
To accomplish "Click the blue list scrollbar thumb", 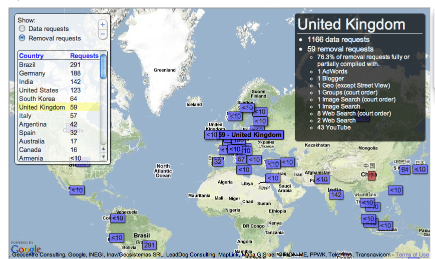I will (103, 66).
